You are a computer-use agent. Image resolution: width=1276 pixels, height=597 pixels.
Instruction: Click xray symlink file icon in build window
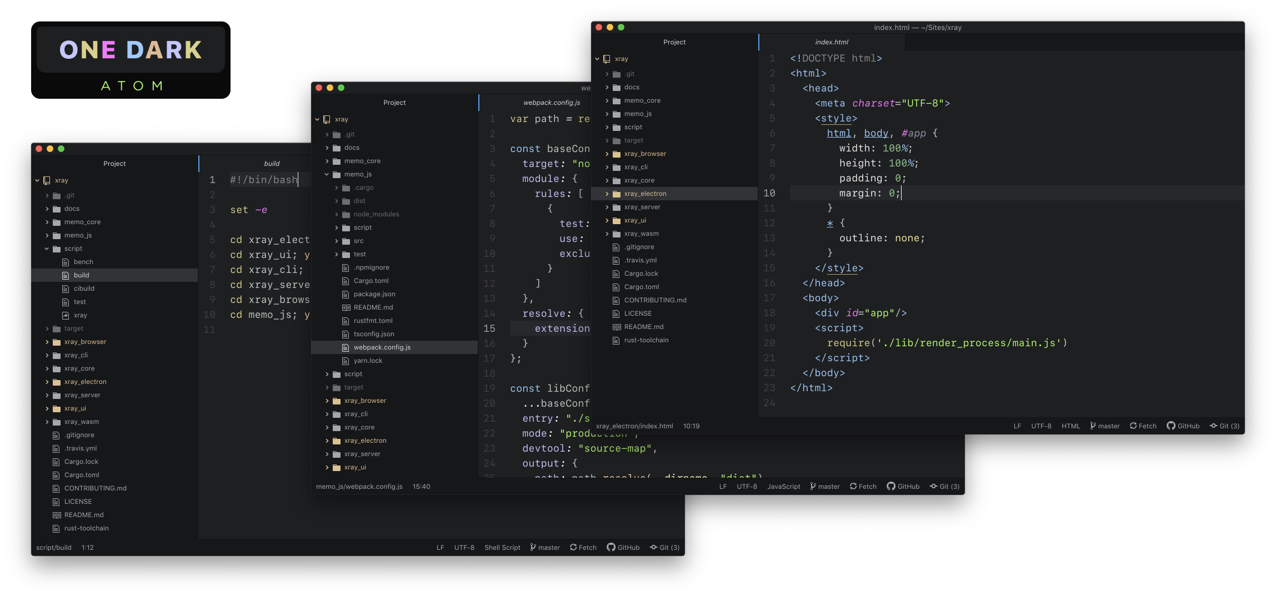pyautogui.click(x=66, y=315)
